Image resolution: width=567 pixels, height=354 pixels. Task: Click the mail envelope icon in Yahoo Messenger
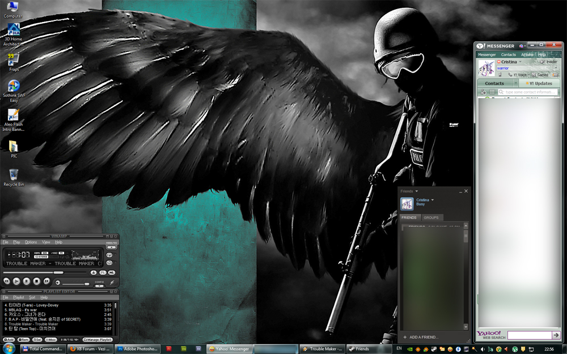556,75
